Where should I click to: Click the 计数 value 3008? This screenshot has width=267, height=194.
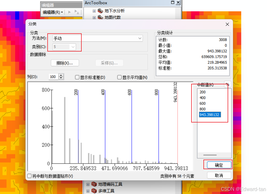coord(223,40)
